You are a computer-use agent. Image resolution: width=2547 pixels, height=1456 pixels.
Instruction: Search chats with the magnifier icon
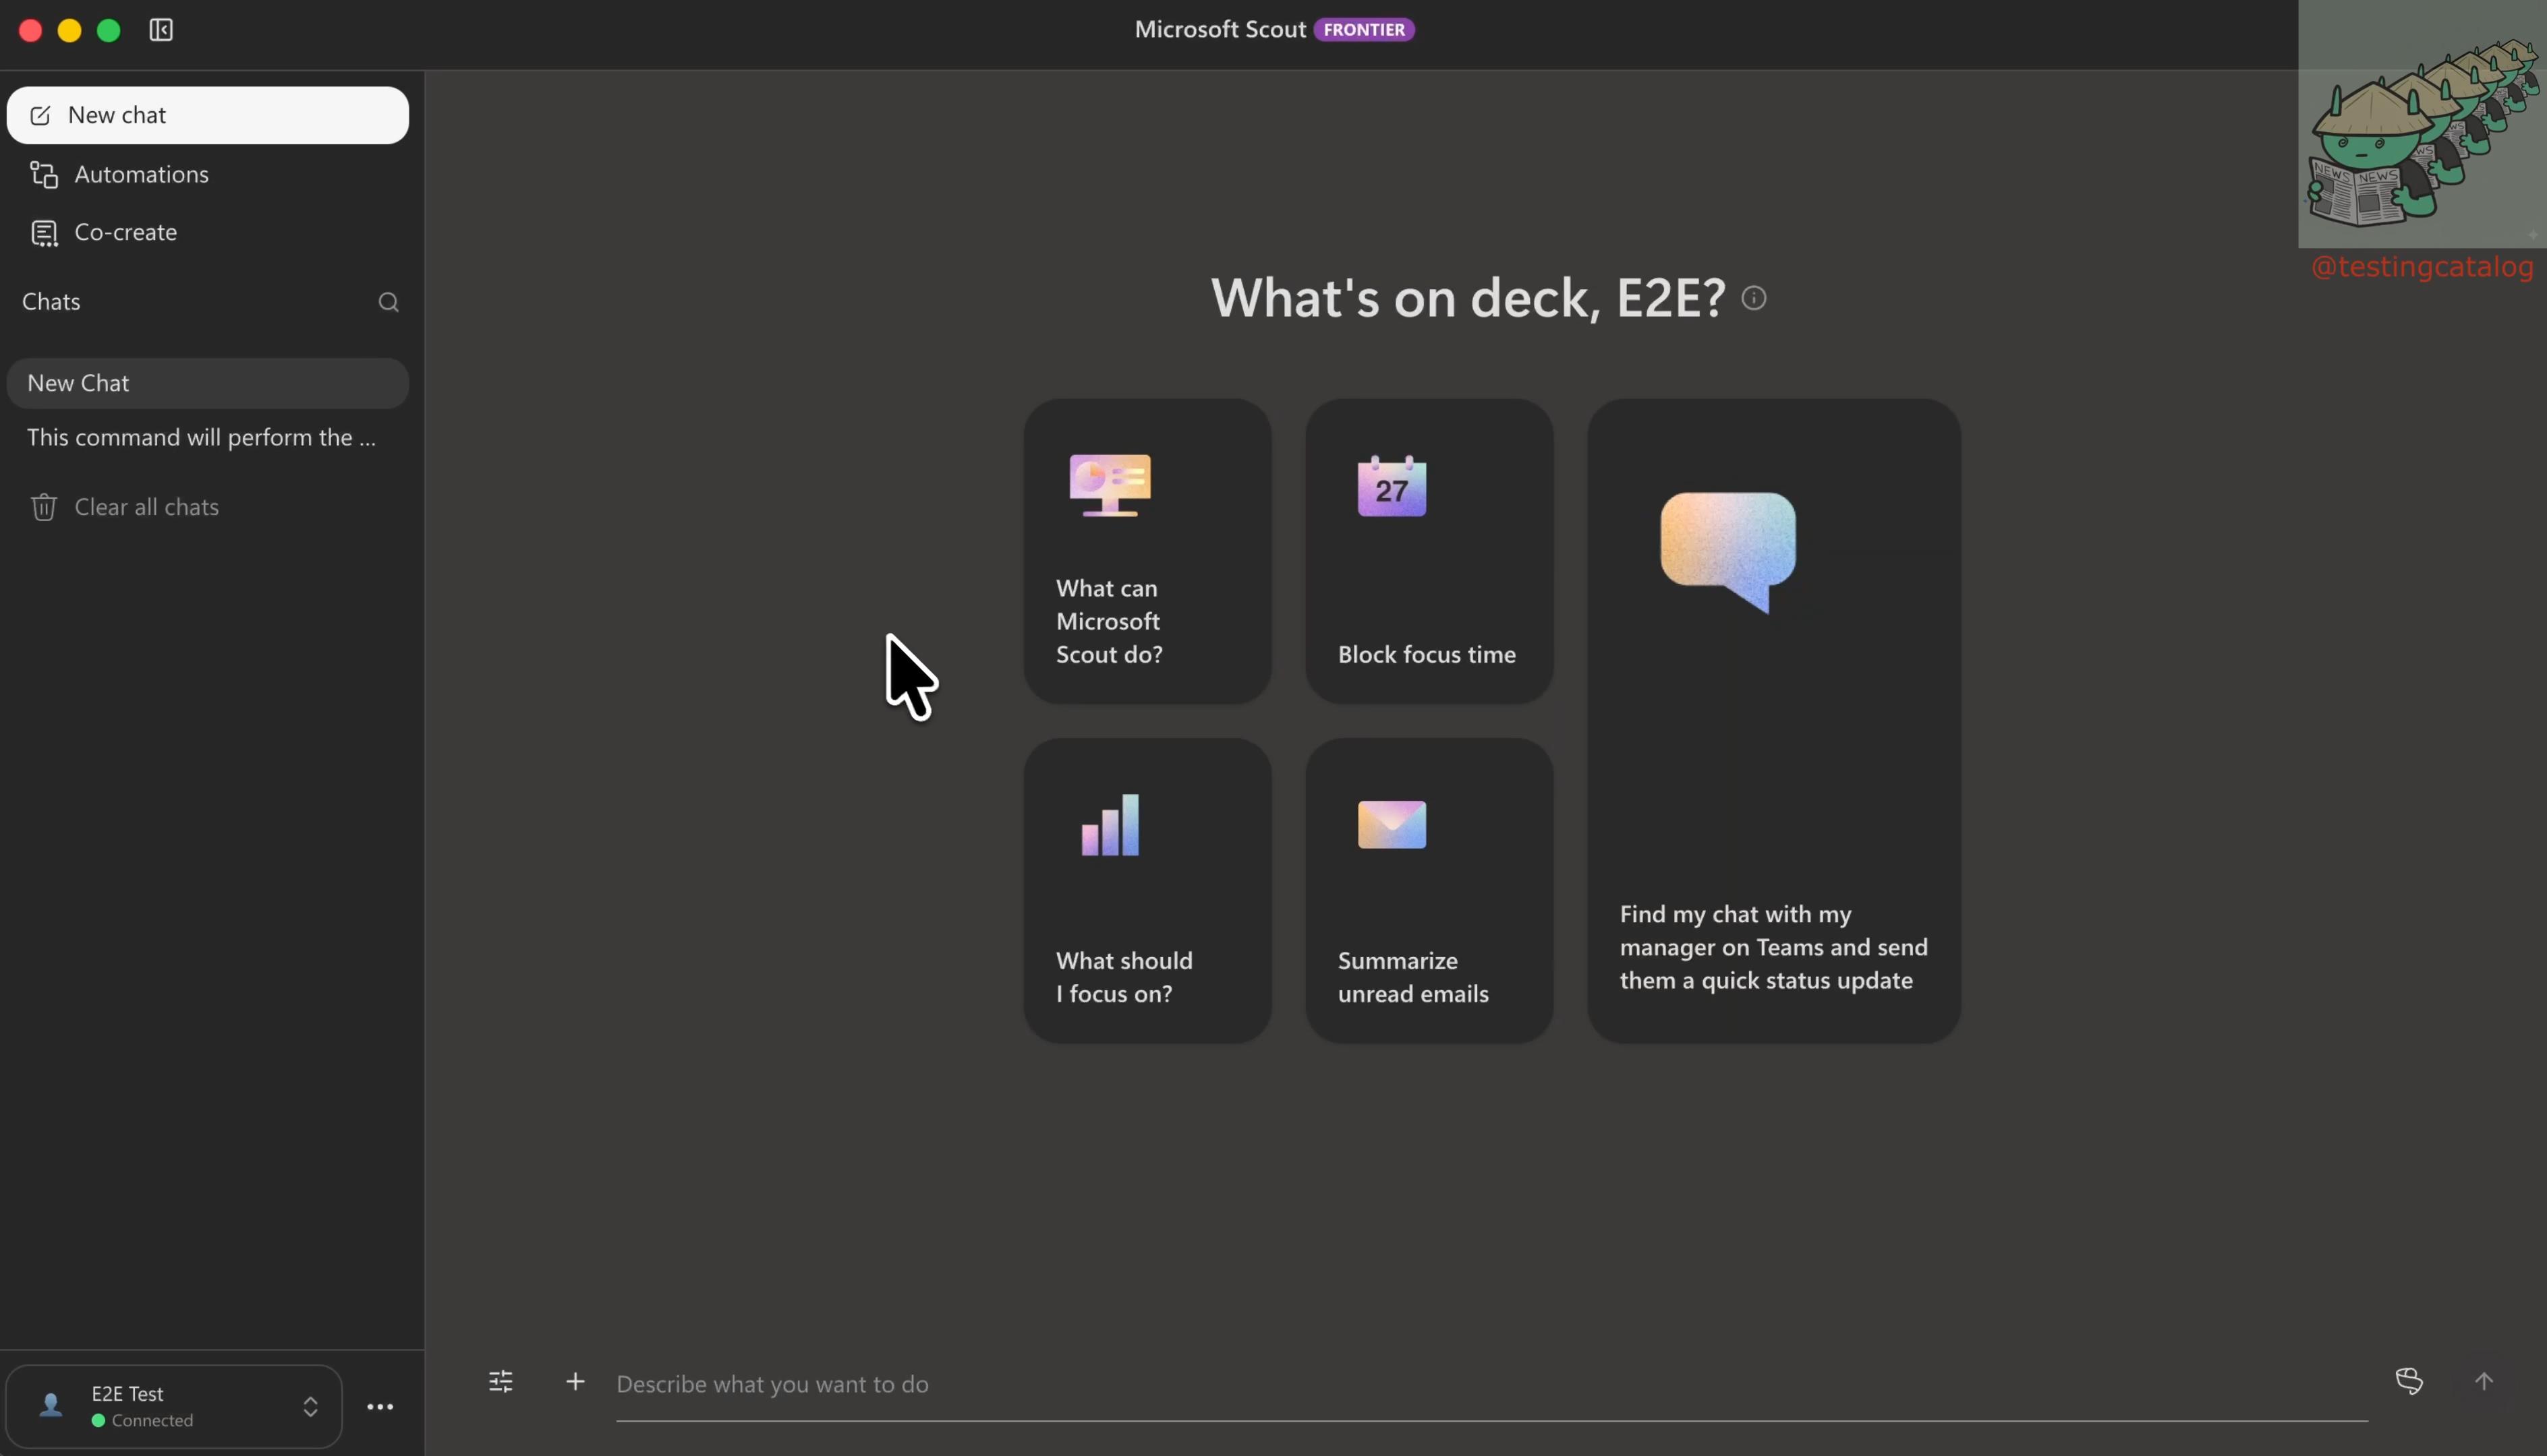coord(388,302)
